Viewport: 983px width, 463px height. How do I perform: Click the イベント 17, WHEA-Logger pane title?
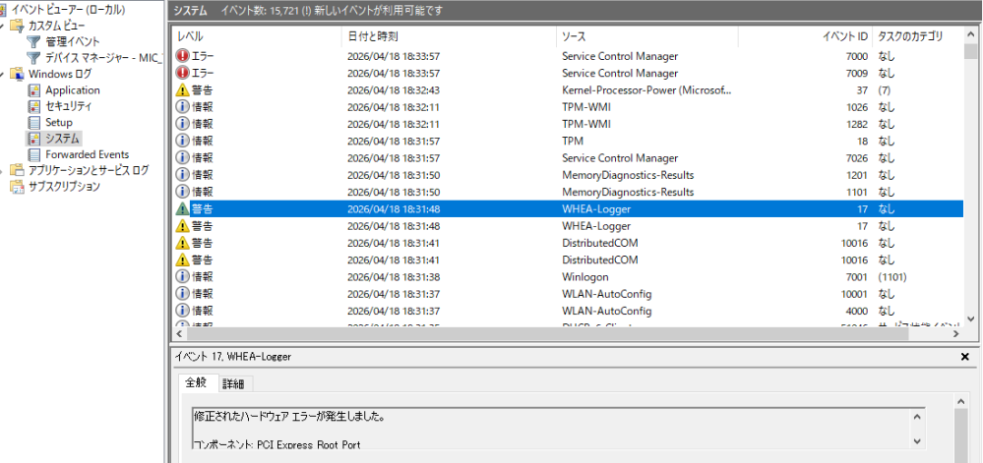coord(232,357)
